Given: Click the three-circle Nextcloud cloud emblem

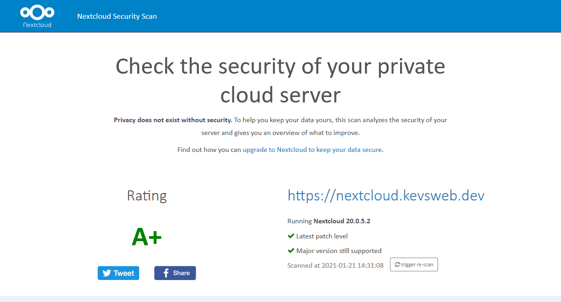Looking at the screenshot, I should [x=37, y=12].
